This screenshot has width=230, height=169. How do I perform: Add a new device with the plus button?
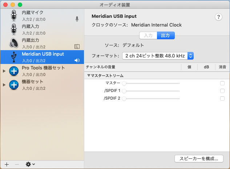click(7, 164)
